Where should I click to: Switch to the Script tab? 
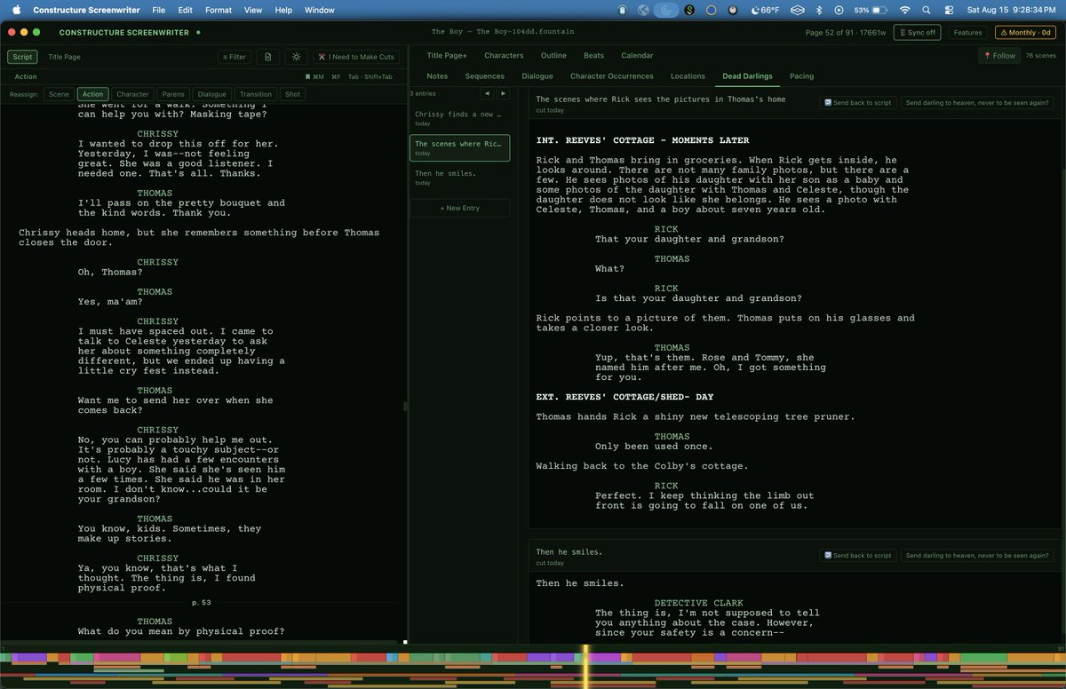click(x=22, y=56)
